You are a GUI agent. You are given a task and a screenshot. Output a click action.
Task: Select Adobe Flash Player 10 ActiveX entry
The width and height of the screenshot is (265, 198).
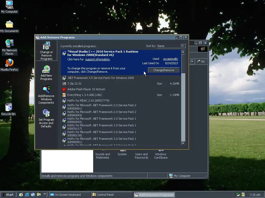point(121,89)
